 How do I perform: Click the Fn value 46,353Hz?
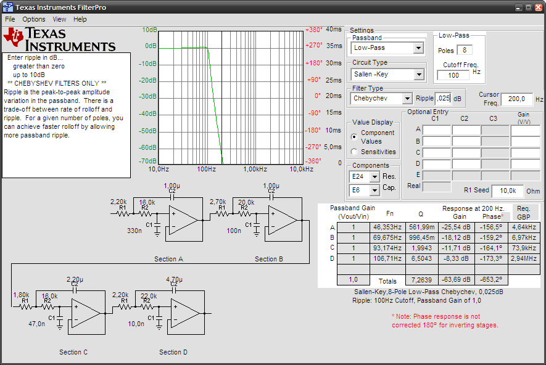tap(387, 228)
